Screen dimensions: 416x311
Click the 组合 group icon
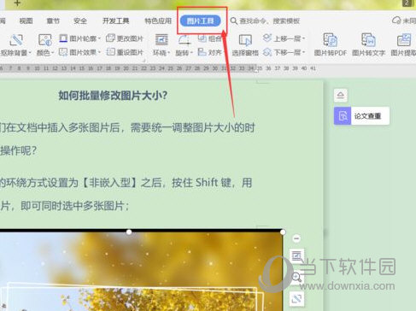(x=202, y=38)
